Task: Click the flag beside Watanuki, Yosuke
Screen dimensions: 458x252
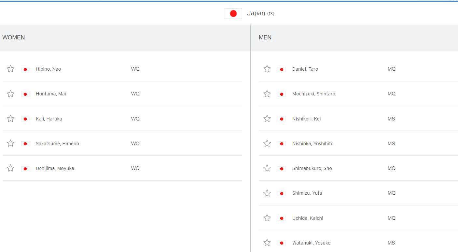Action: point(282,243)
